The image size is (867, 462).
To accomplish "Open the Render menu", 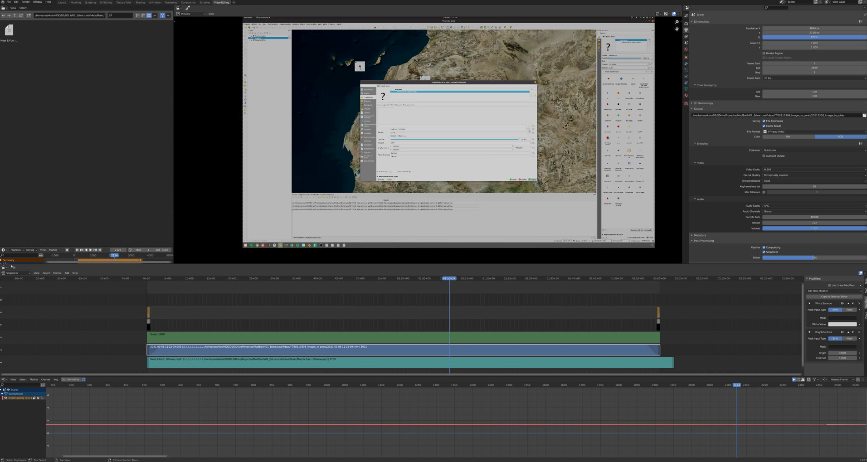I will [x=25, y=2].
